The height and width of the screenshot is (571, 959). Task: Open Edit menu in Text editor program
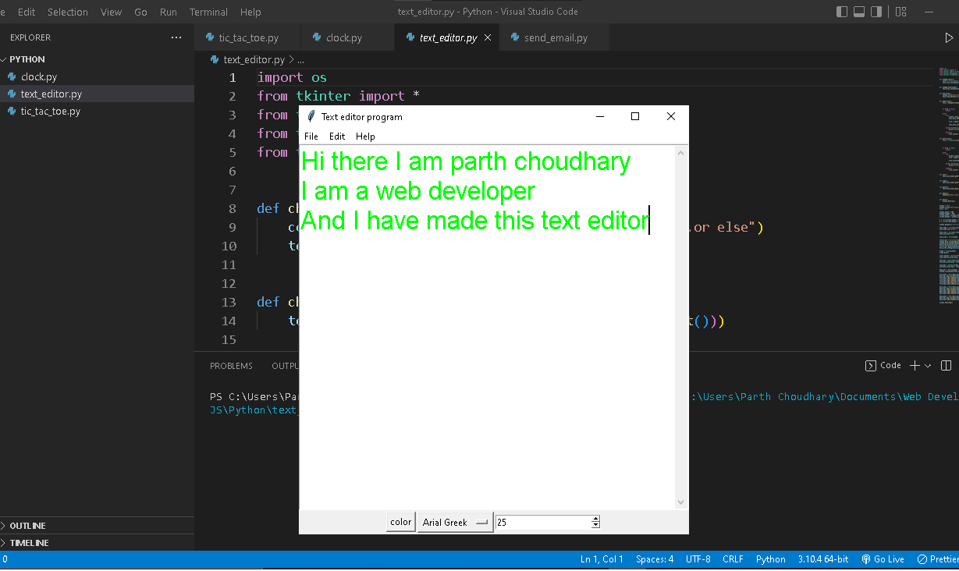coord(337,137)
